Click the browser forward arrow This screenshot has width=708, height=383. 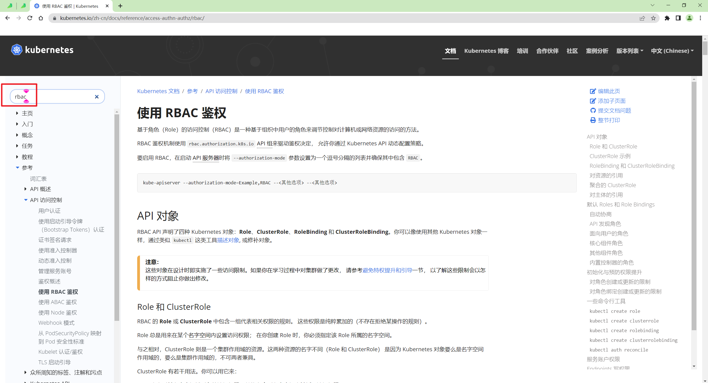(19, 18)
